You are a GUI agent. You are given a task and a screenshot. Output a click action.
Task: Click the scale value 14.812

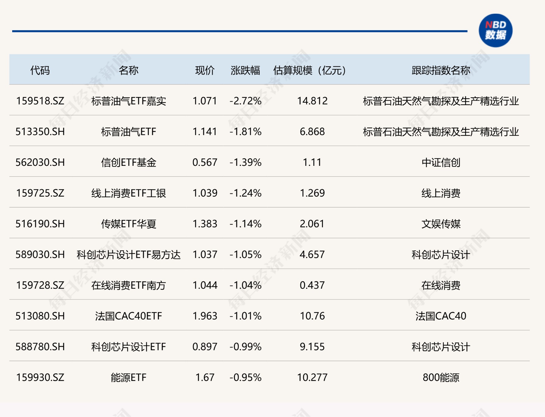coord(312,101)
